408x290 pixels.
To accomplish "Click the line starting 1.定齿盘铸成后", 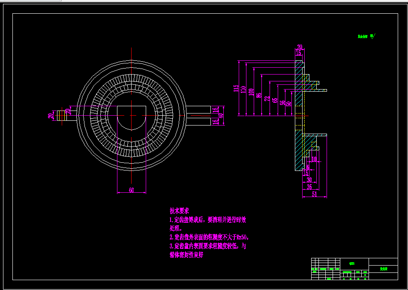I will pyautogui.click(x=207, y=220).
